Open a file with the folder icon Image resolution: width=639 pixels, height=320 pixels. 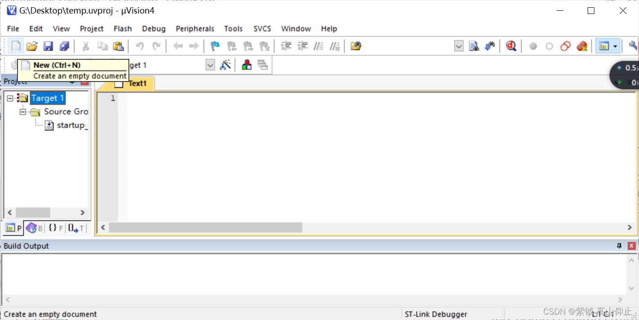click(32, 46)
